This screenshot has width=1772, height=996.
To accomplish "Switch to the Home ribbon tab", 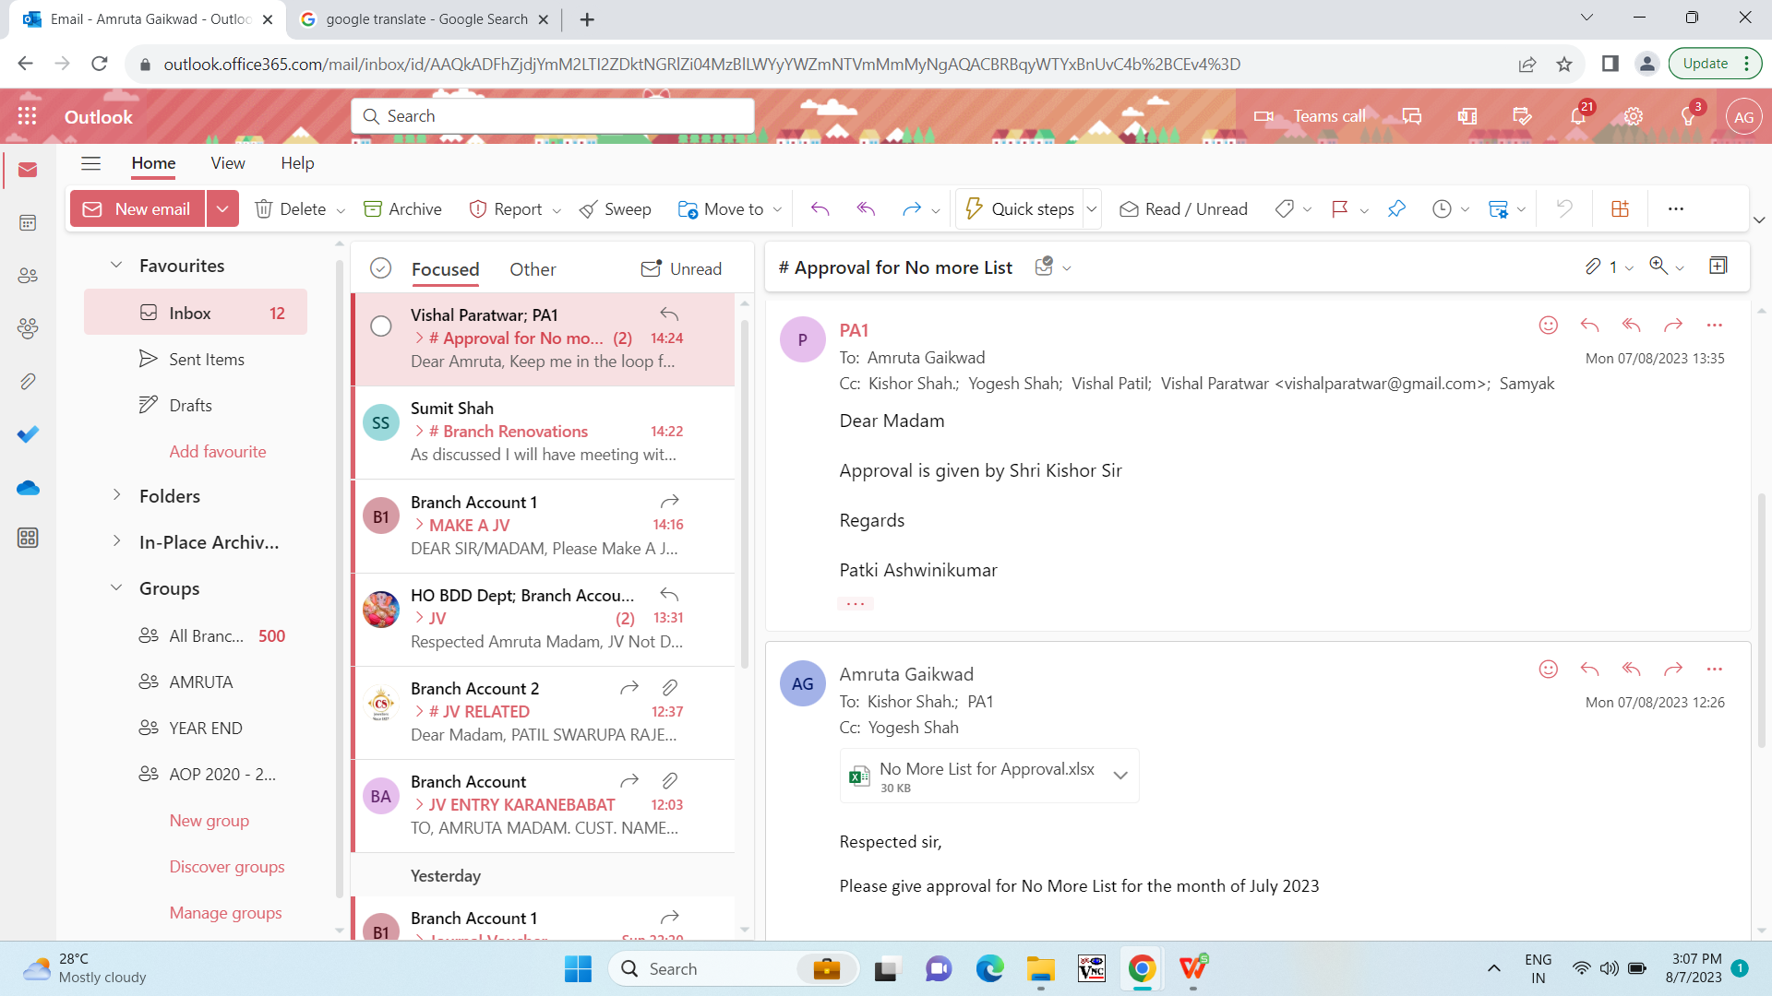I will pyautogui.click(x=153, y=163).
